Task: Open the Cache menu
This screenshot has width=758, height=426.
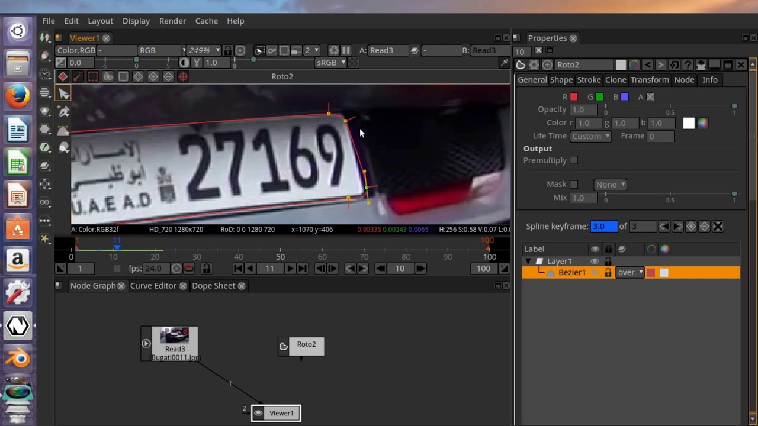Action: pyautogui.click(x=207, y=21)
